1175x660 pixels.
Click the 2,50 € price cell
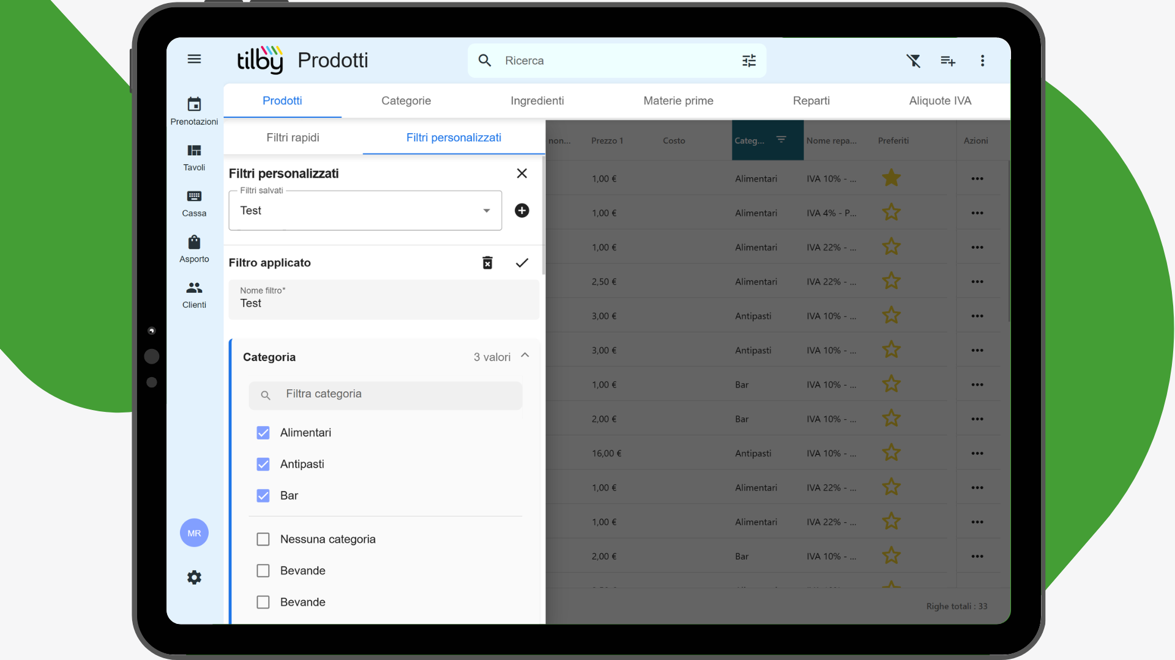click(604, 282)
